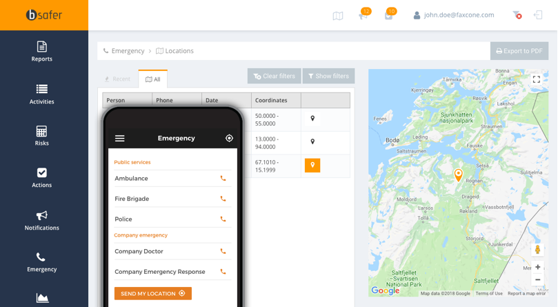The image size is (558, 307).
Task: Toggle map fullscreen view
Action: coord(536,80)
